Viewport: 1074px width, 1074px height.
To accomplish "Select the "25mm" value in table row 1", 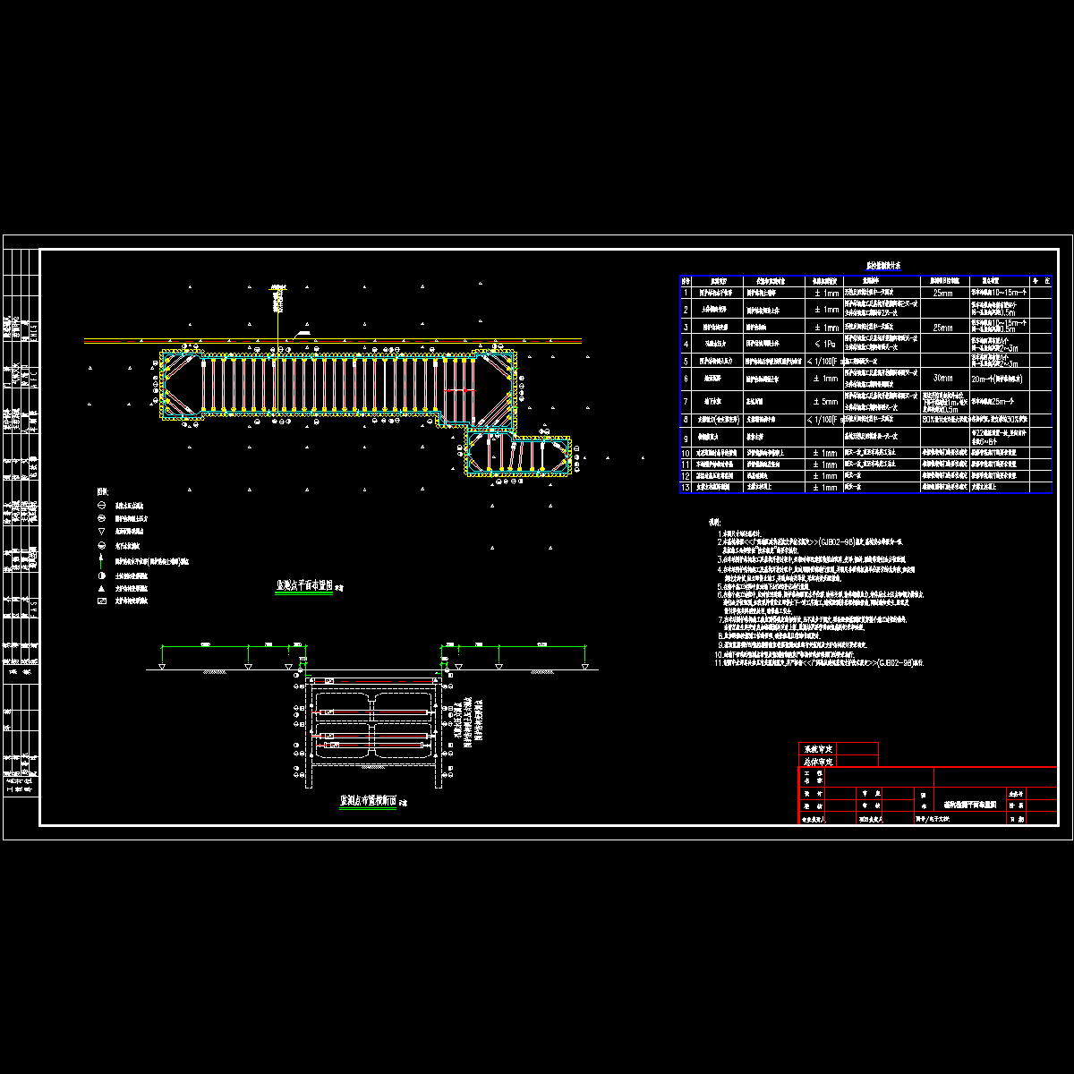I will tap(943, 293).
